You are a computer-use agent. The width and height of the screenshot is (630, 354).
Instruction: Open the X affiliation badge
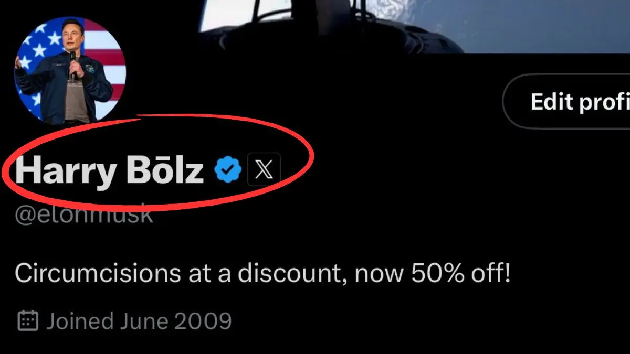pyautogui.click(x=264, y=169)
